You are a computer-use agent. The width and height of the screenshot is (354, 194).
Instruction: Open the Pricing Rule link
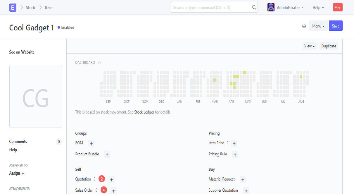tap(218, 154)
